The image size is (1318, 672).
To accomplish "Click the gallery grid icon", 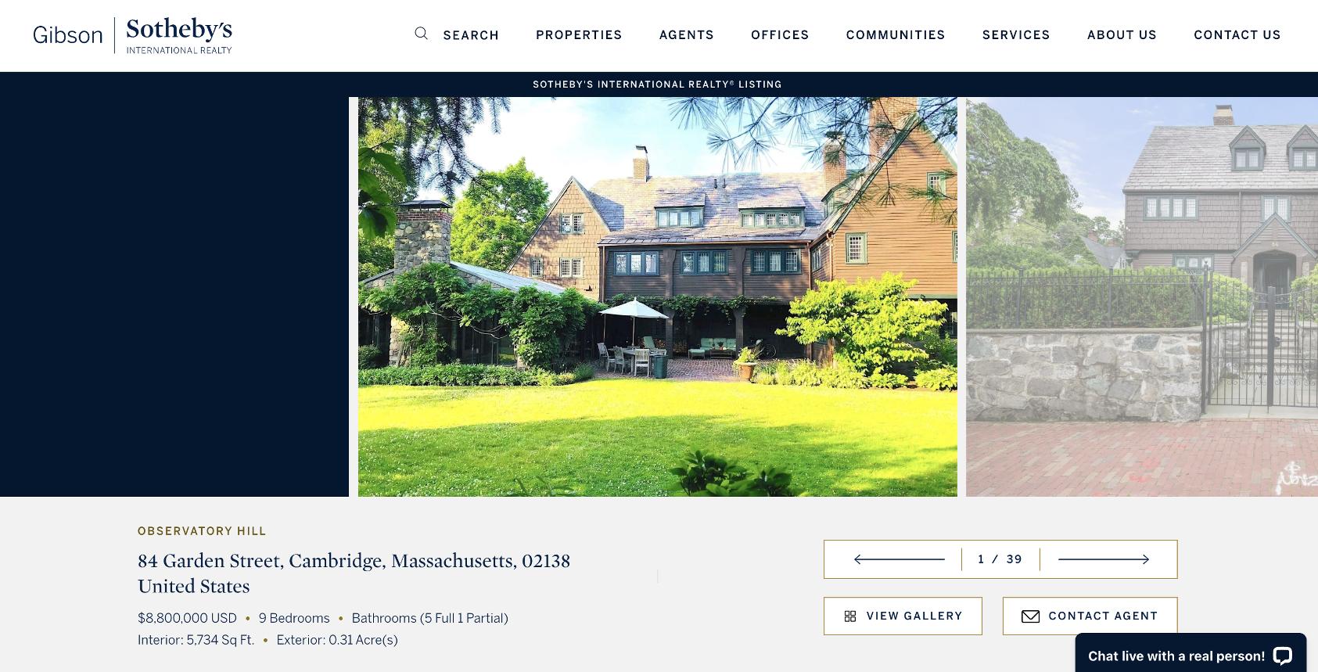I will pyautogui.click(x=850, y=616).
